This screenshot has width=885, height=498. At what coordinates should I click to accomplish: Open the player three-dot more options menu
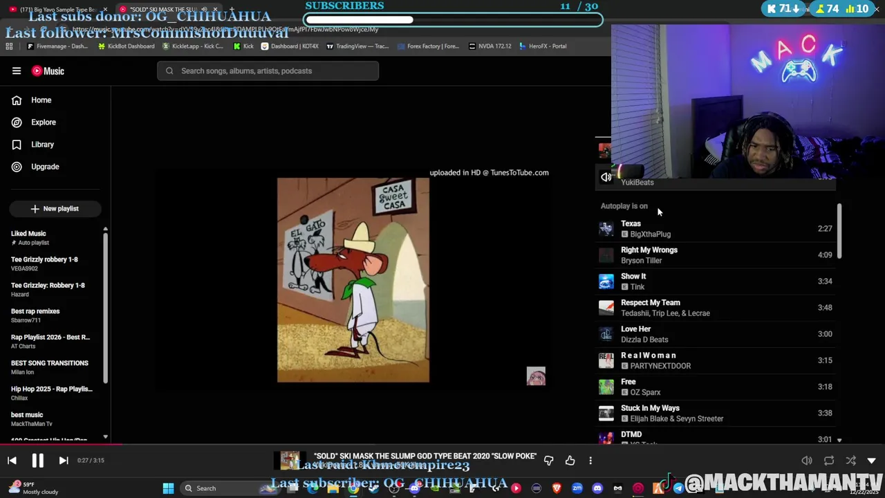coord(590,461)
